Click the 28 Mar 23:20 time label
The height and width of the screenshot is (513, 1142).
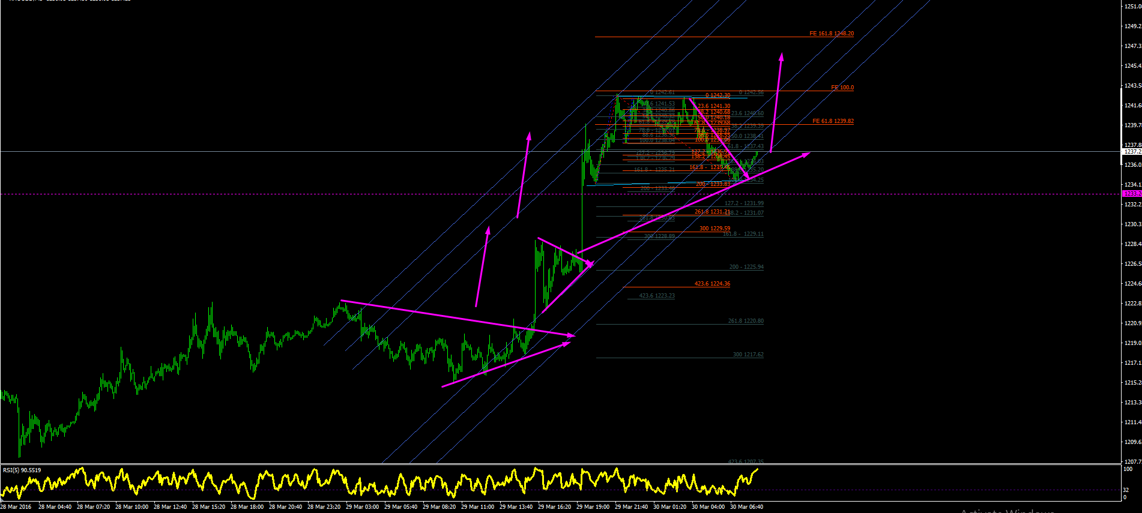[x=324, y=507]
